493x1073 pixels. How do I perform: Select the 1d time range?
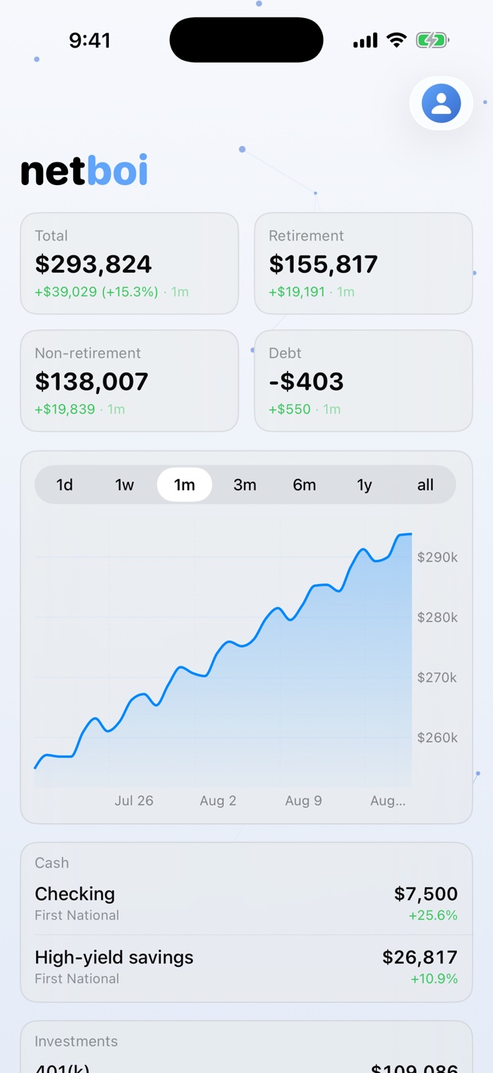[x=65, y=485]
